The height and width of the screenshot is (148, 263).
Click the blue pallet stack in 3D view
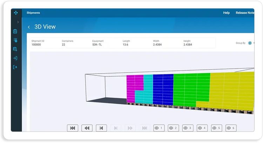pos(163,89)
